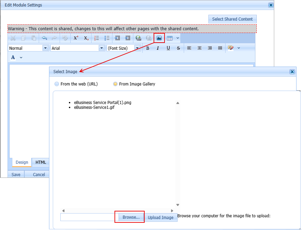Expand the table options arrow
The height and width of the screenshot is (230, 302).
178,38
